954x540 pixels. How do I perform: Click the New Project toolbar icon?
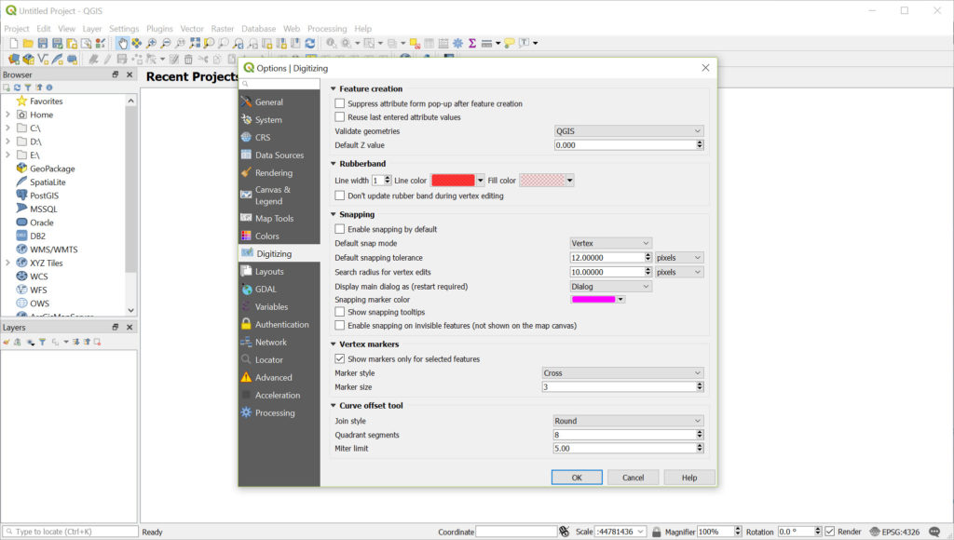click(x=13, y=43)
